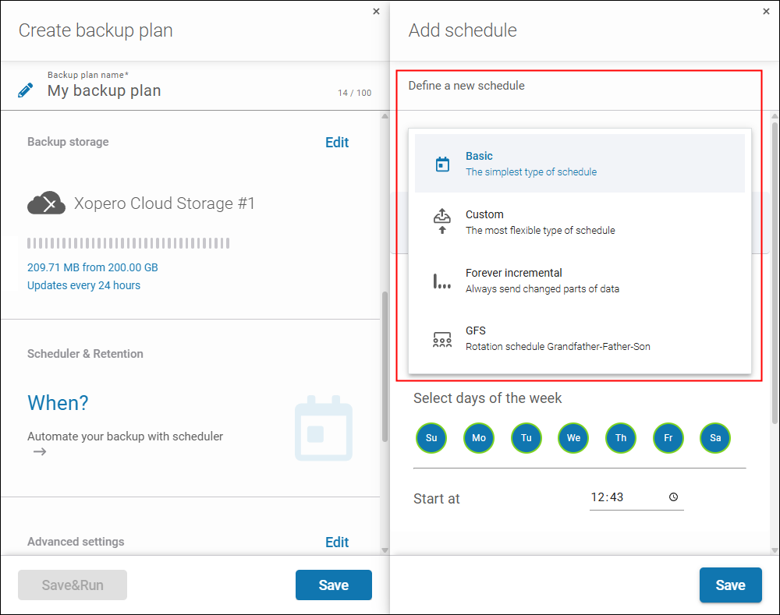This screenshot has width=780, height=615.
Task: Click the Define a new schedule label
Action: (x=466, y=86)
